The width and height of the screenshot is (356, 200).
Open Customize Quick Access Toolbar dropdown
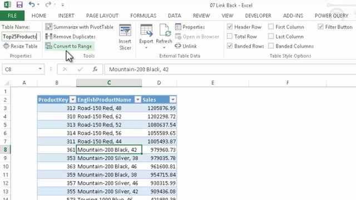[63, 5]
